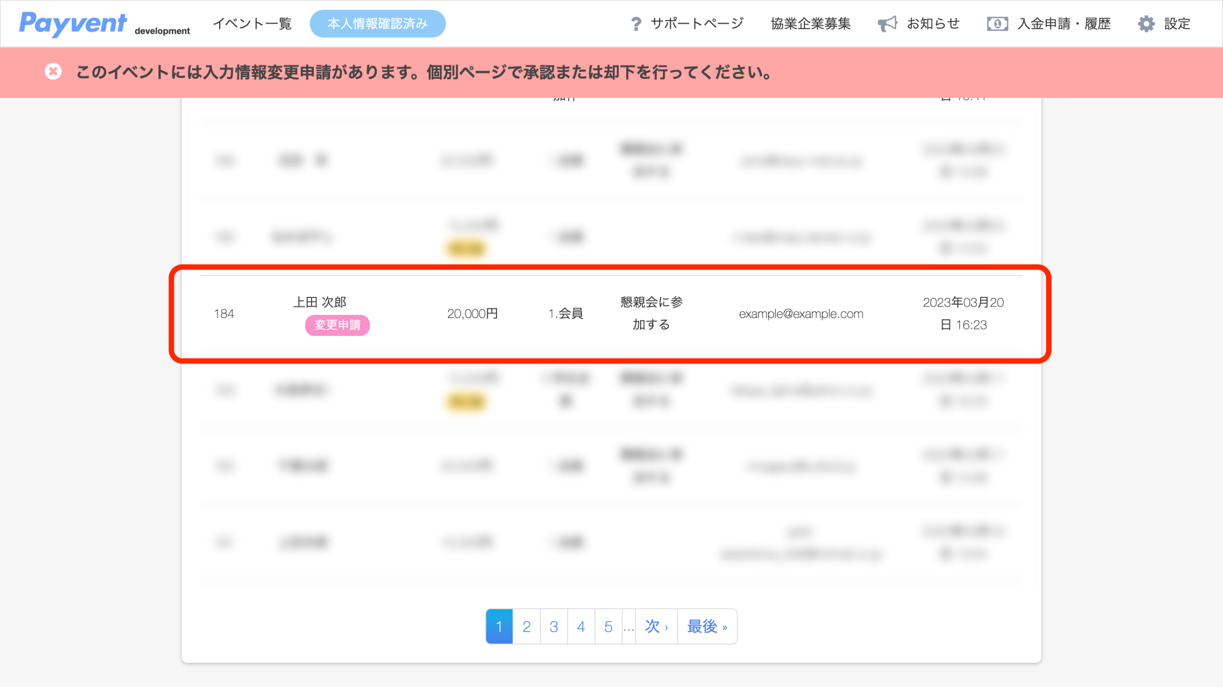Click the 次 next page link
The image size is (1223, 687).
coord(656,626)
